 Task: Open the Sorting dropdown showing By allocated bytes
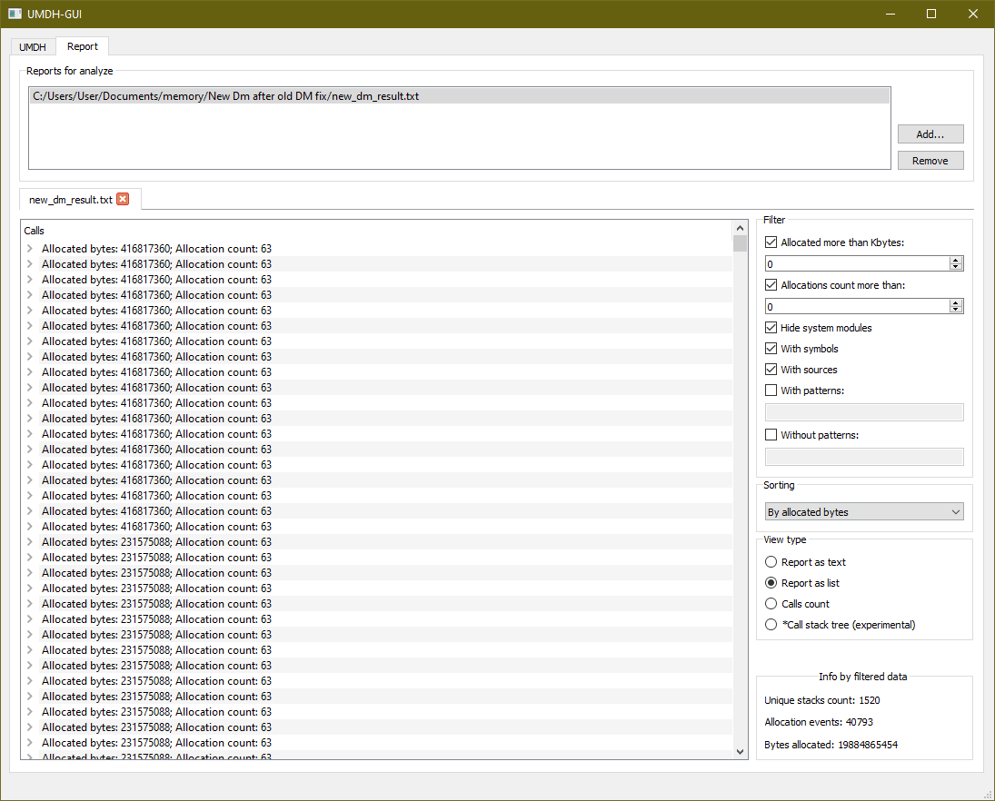[863, 511]
